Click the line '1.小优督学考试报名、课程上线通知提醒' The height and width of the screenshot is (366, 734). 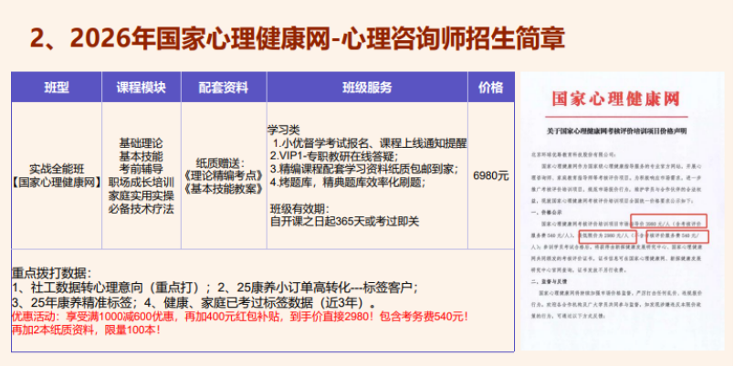tap(370, 142)
